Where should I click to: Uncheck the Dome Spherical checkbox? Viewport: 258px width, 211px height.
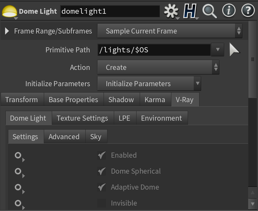point(102,171)
